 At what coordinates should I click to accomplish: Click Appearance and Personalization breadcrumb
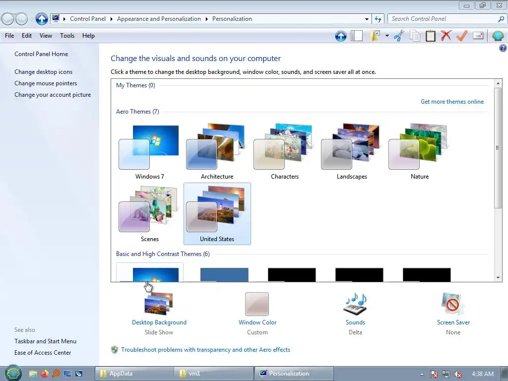[159, 19]
